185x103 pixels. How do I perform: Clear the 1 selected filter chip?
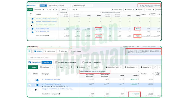[51, 62]
